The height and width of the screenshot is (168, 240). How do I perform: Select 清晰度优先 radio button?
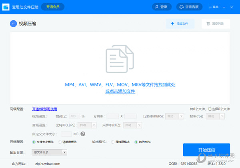[x=60, y=142]
